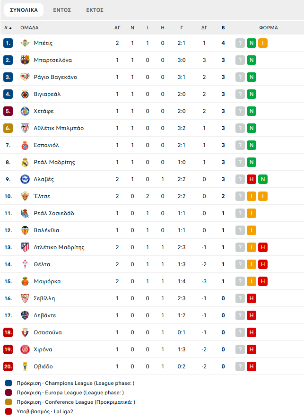Image resolution: width=304 pixels, height=418 pixels.
Task: Click the Atlético Madrid crest icon
Action: tap(25, 247)
